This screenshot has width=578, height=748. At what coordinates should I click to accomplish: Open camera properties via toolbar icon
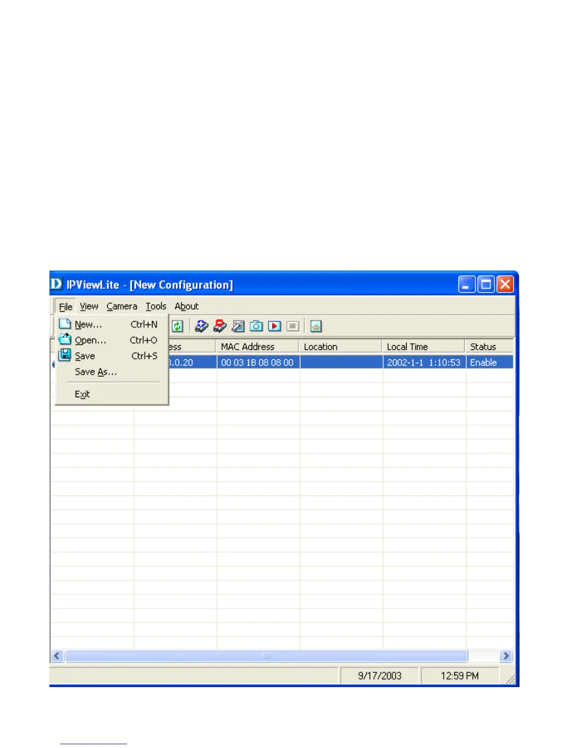pyautogui.click(x=238, y=326)
